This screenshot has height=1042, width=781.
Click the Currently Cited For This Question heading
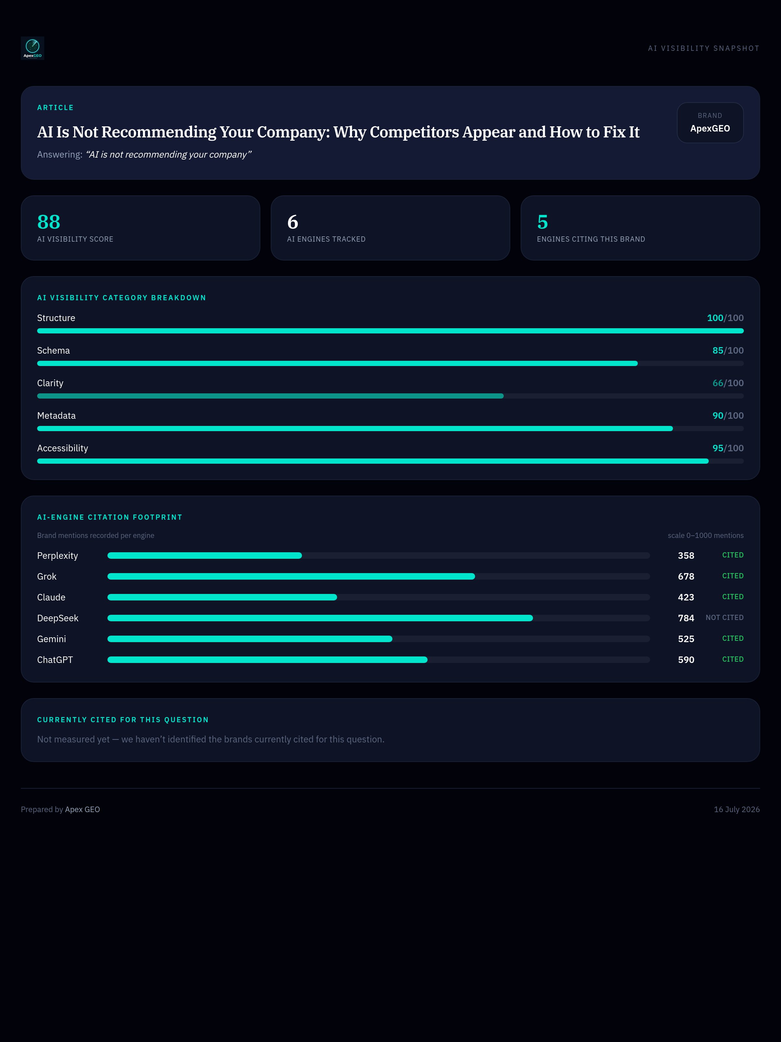click(123, 720)
